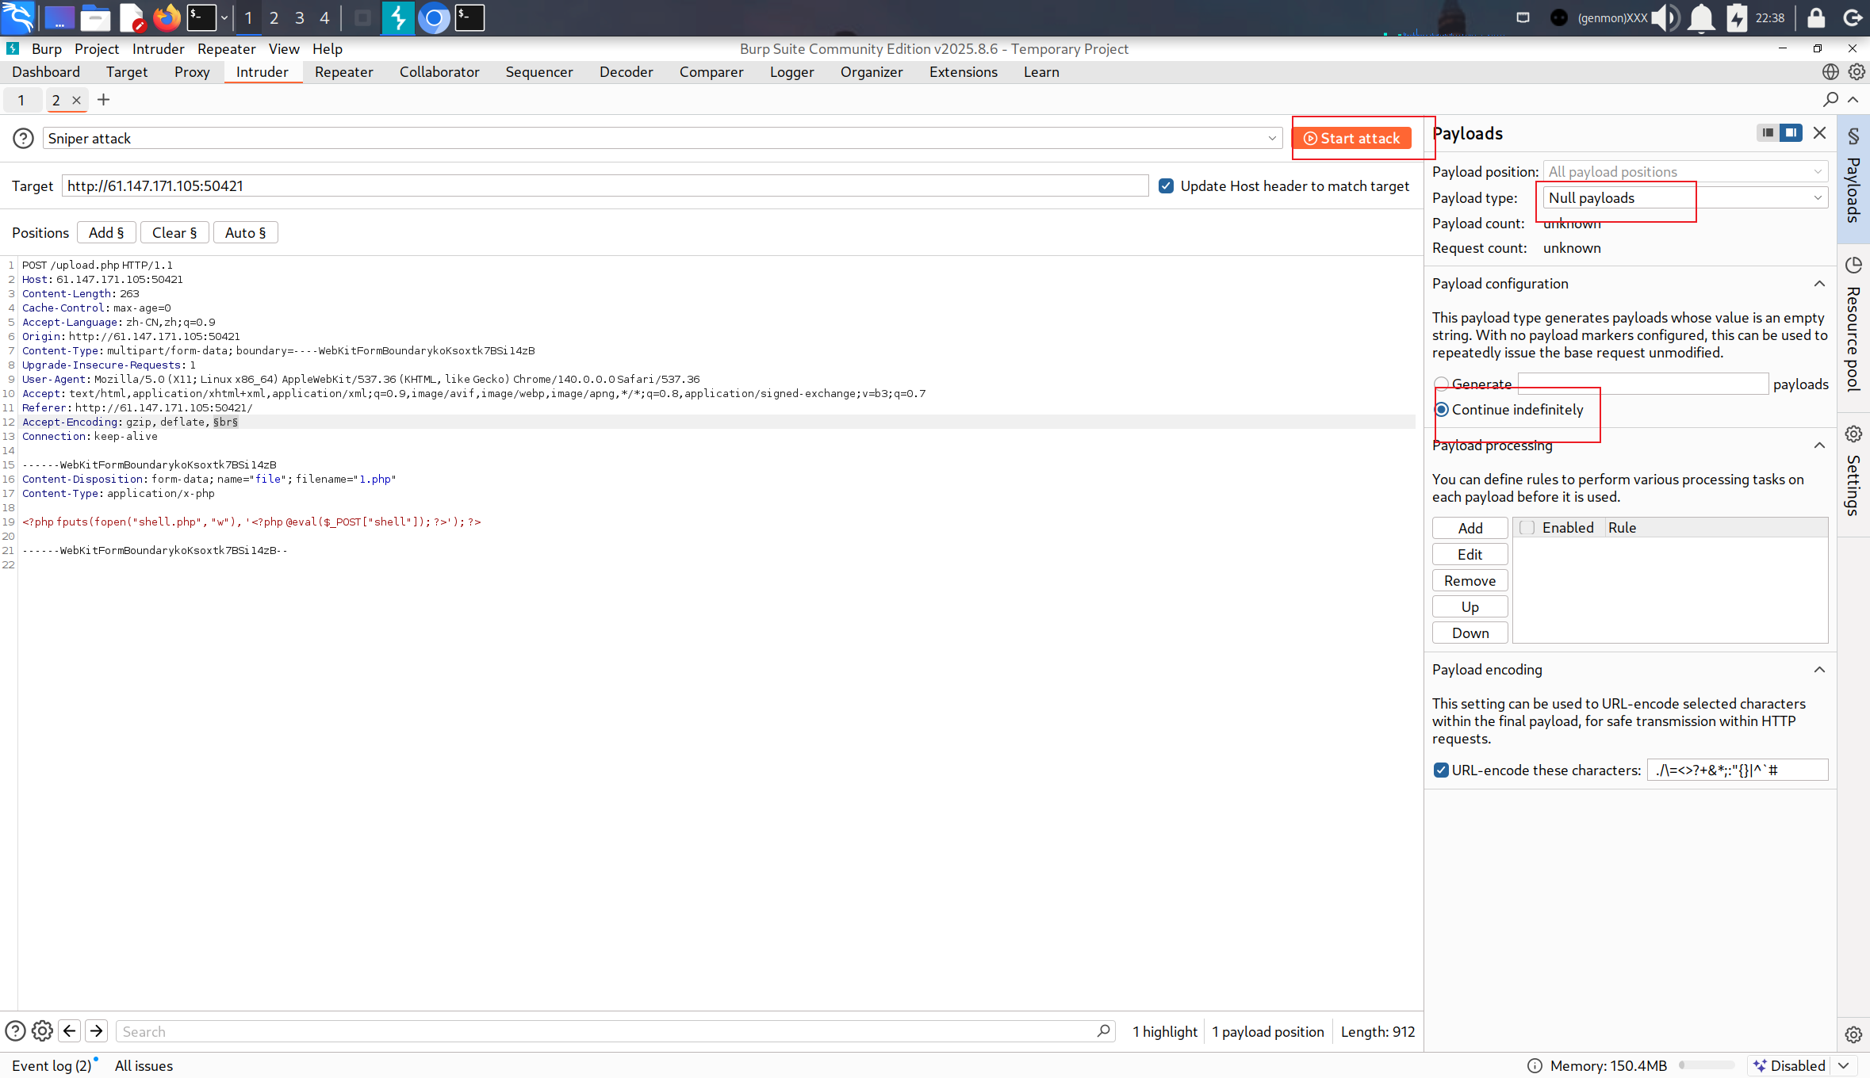This screenshot has height=1078, width=1870.
Task: Disable URL-encode these characters checkbox
Action: click(x=1441, y=770)
